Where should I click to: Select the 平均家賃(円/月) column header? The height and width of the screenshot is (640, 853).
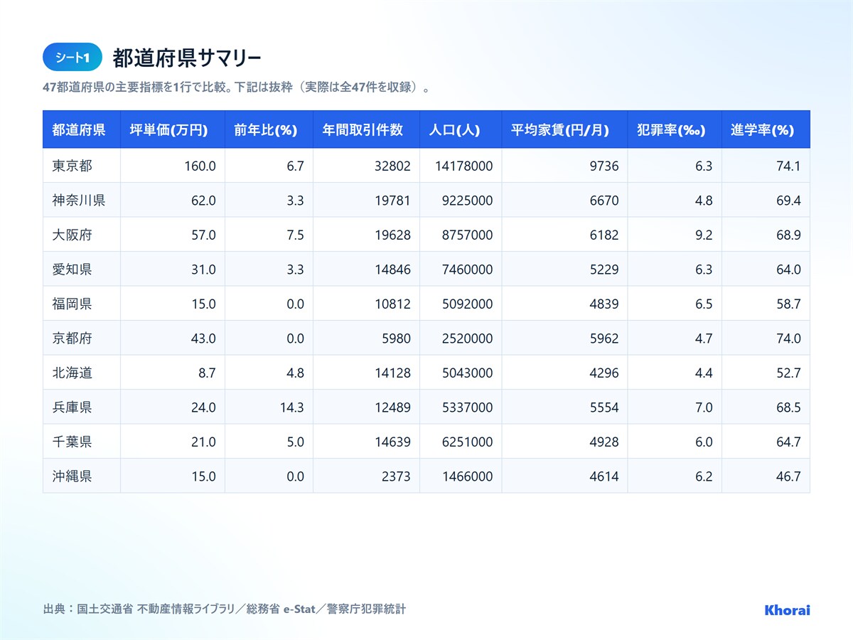click(564, 129)
